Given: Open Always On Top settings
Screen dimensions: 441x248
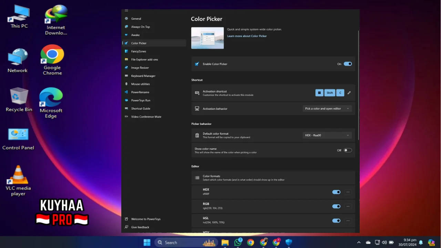Looking at the screenshot, I should (141, 27).
